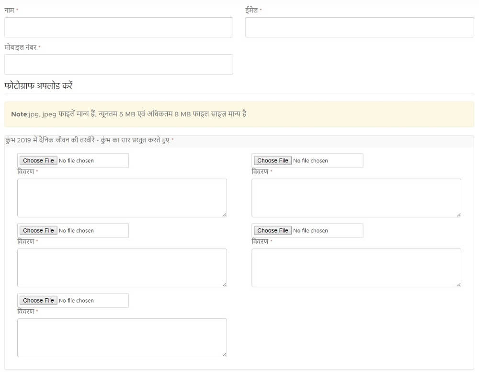The height and width of the screenshot is (374, 479).
Task: Focus the ईमेल (email) text box
Action: [359, 27]
